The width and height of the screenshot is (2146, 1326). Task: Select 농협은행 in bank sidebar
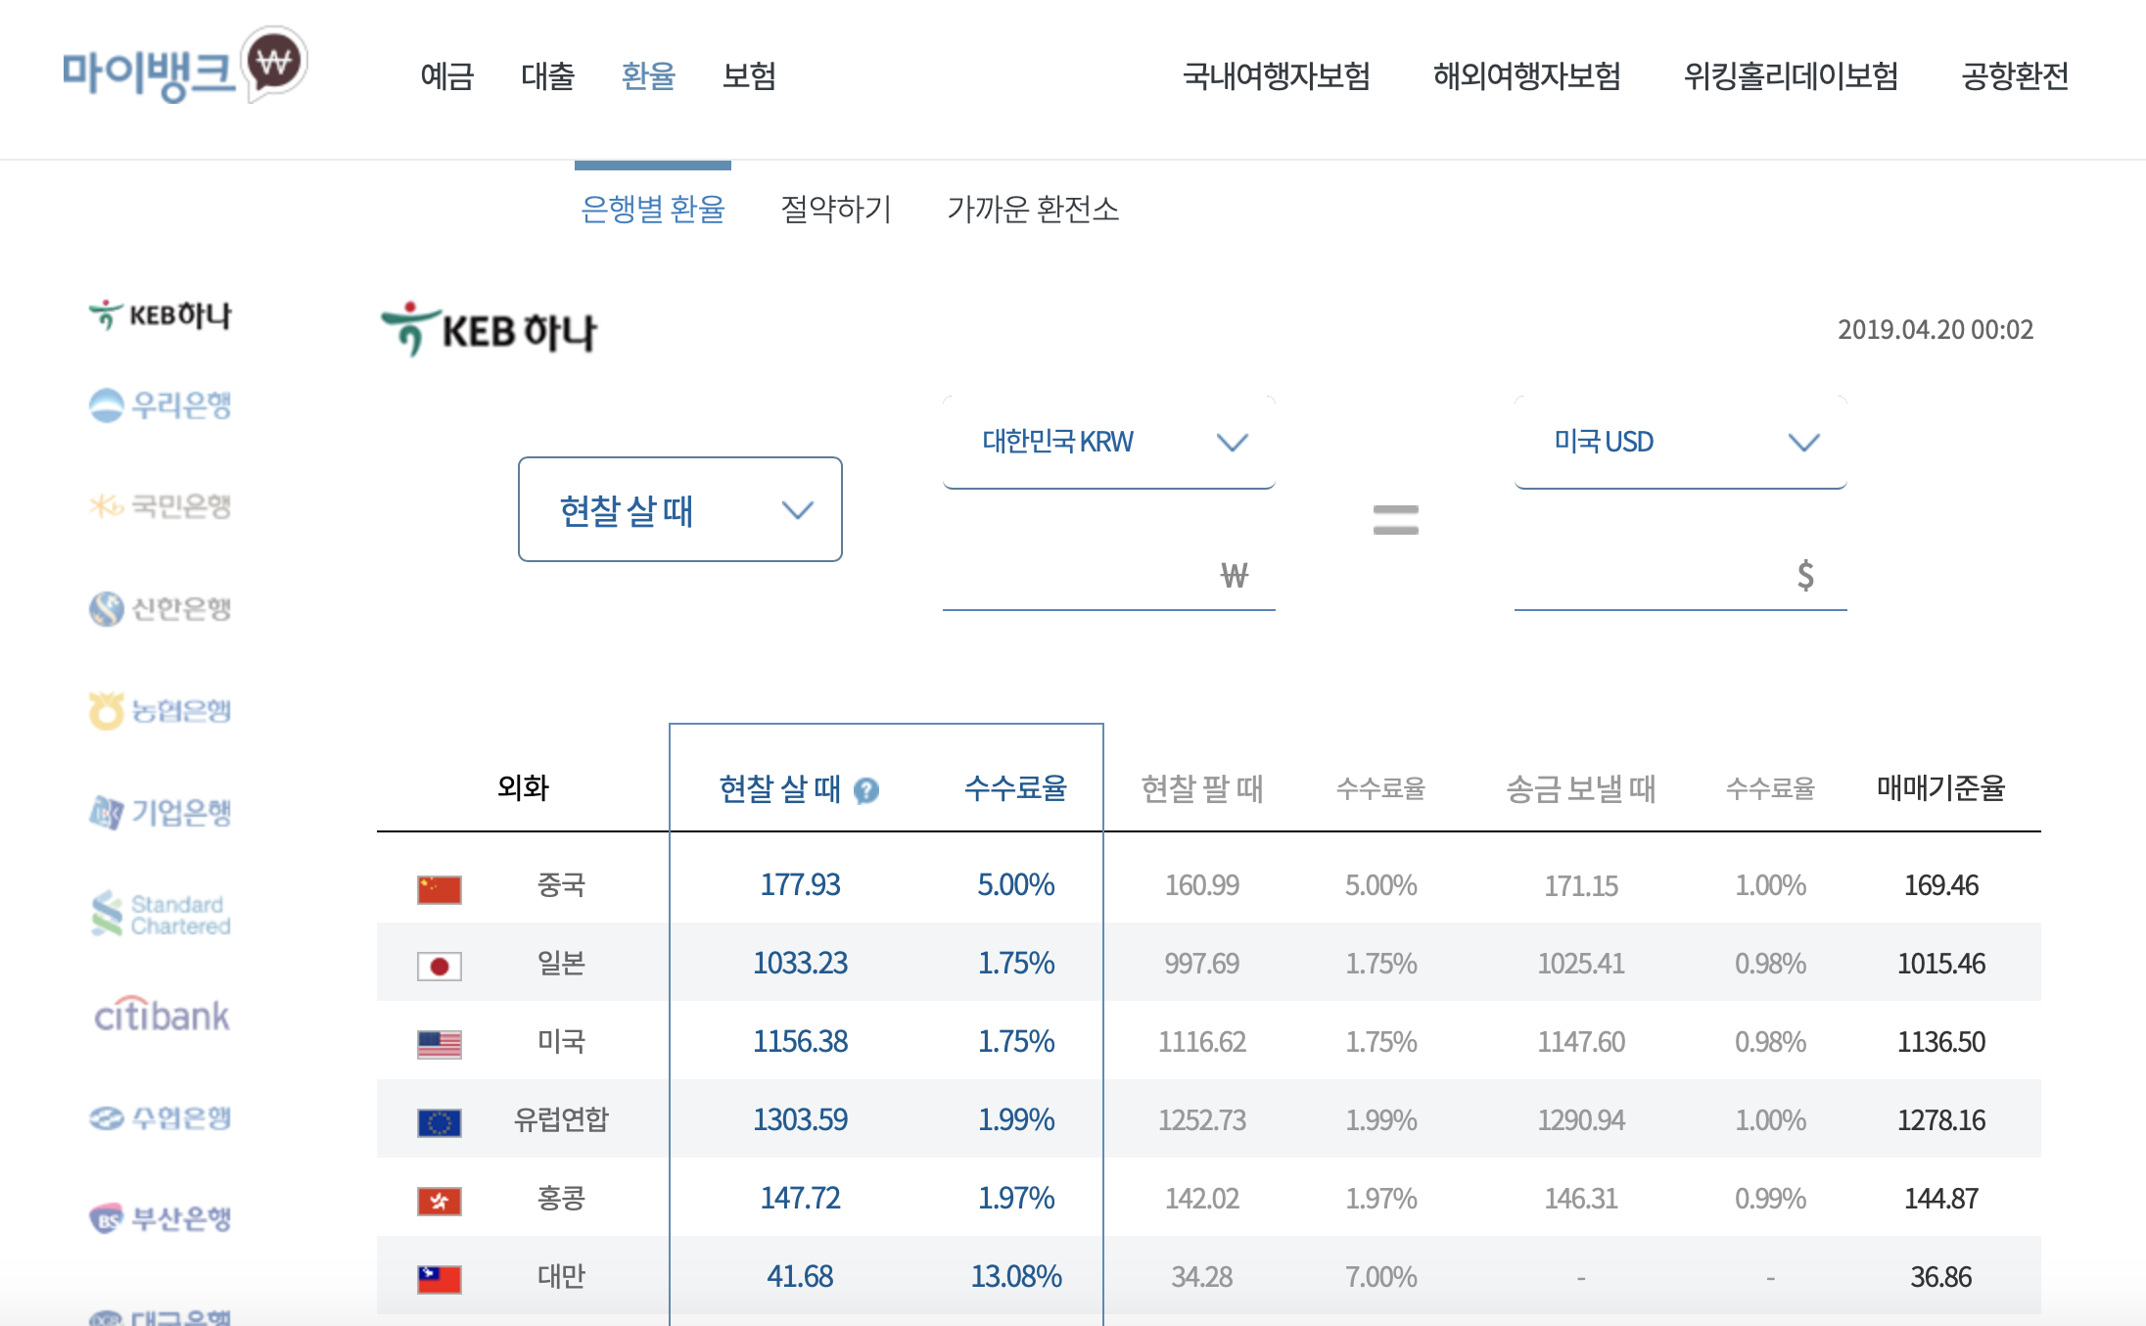tap(160, 710)
